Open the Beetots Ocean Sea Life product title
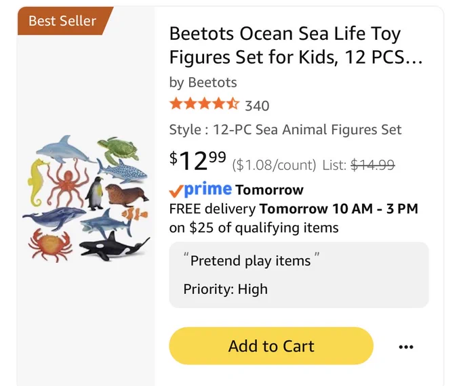Viewport: 461px width, 386px height. [x=296, y=45]
